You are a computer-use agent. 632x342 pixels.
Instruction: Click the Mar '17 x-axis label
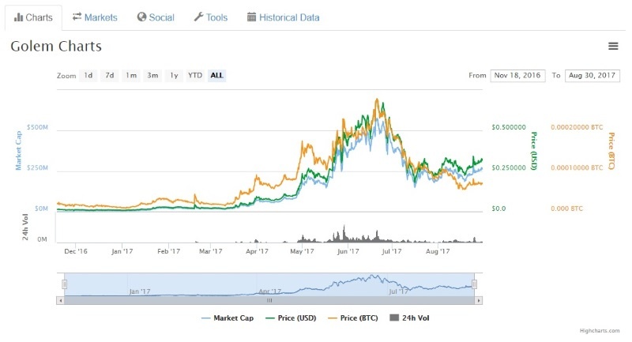pyautogui.click(x=211, y=251)
